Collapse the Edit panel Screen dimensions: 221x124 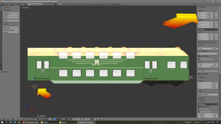click(x=4, y=24)
